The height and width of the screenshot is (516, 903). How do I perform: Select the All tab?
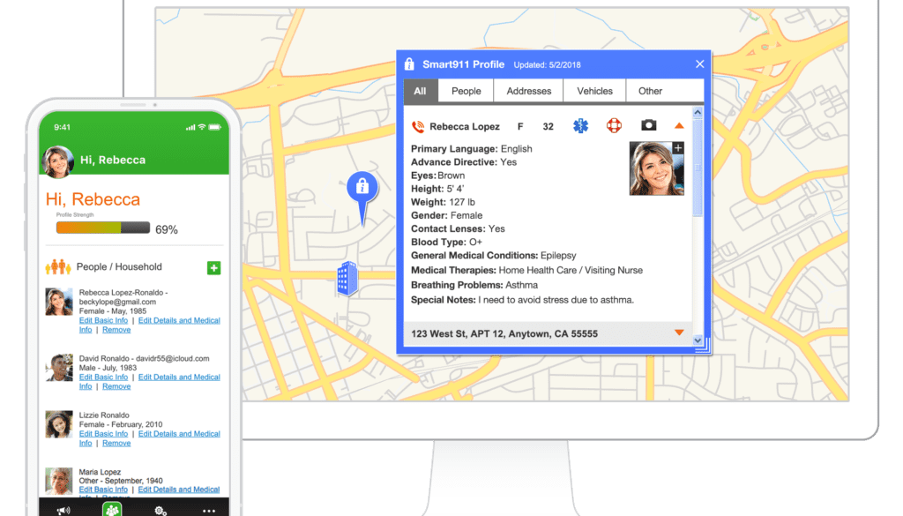[x=421, y=91]
